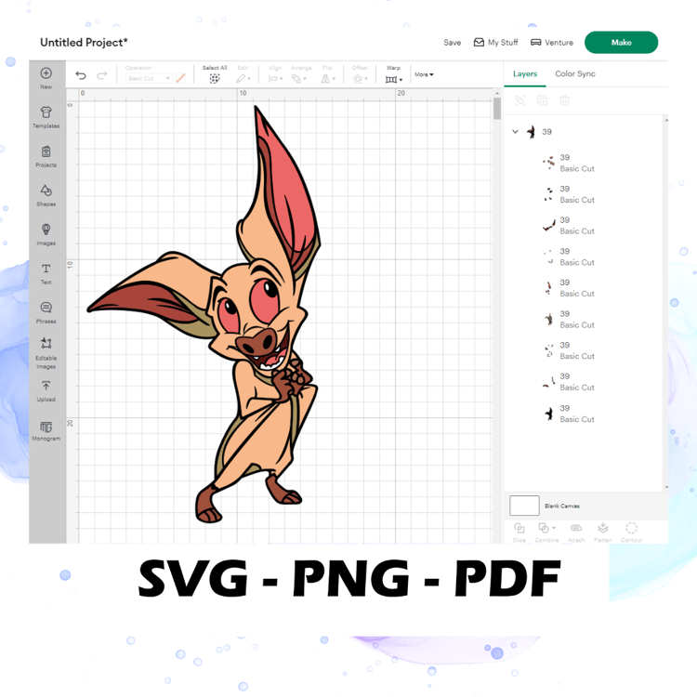Click the Slice icon
The height and width of the screenshot is (697, 697).
[519, 528]
